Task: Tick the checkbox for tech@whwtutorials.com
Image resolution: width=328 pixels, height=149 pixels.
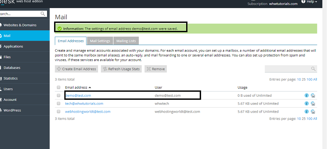Action: pos(59,104)
